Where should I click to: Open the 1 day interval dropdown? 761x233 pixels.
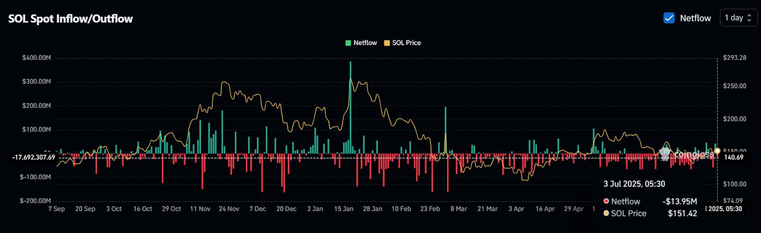tap(738, 18)
